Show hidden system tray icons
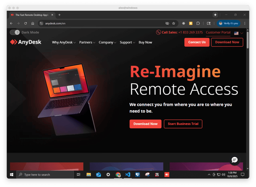 click(x=209, y=175)
